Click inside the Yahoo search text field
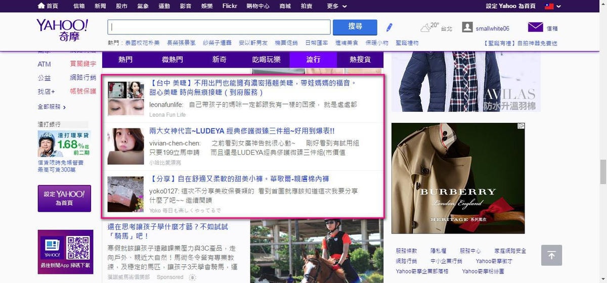The width and height of the screenshot is (607, 283). point(219,27)
